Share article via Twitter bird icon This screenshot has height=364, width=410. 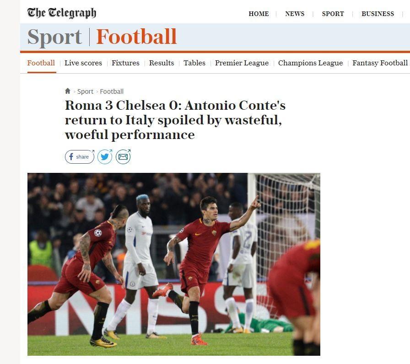(x=105, y=157)
